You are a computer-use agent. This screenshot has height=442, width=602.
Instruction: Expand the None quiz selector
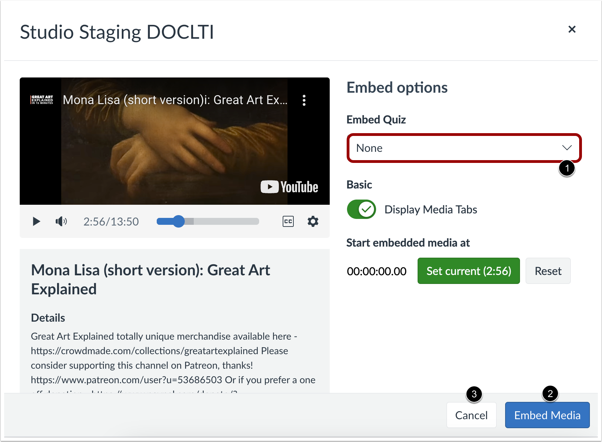[x=464, y=148]
